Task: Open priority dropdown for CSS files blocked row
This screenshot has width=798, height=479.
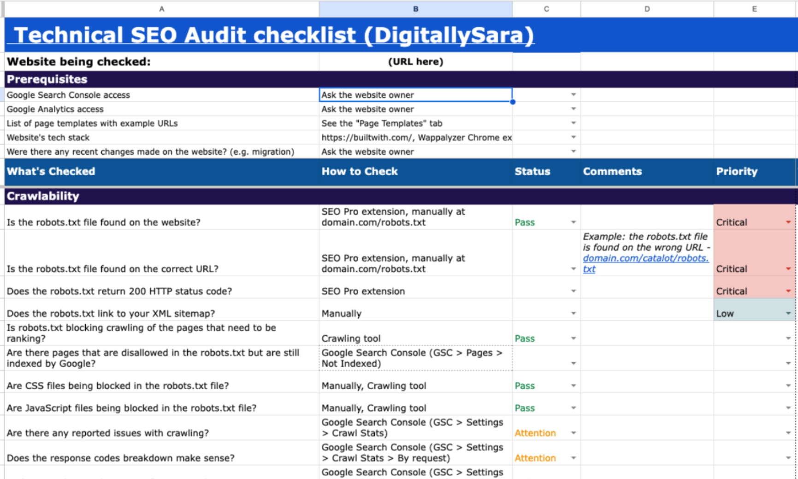Action: click(x=788, y=386)
